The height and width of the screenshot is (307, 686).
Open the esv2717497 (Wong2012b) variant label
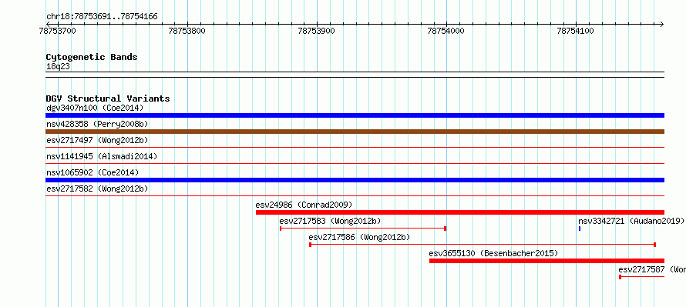coord(97,140)
